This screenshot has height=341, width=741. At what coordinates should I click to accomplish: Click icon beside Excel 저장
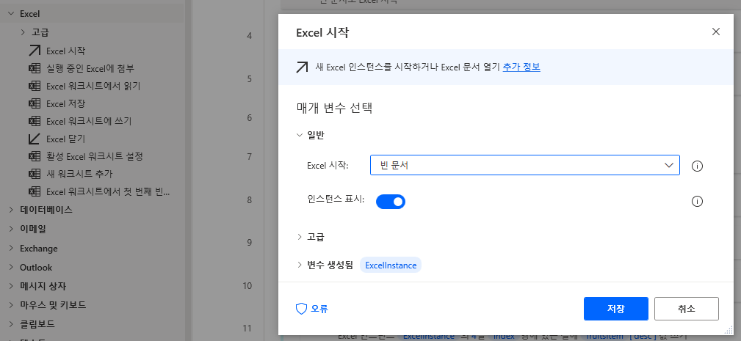(35, 103)
